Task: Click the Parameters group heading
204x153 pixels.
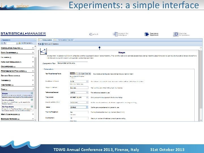Action: coord(49,69)
